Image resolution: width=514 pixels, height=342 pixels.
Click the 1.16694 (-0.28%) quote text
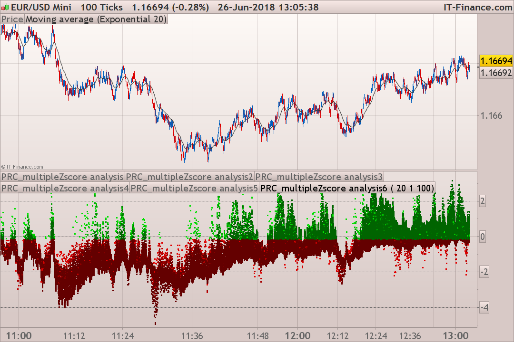coord(170,7)
